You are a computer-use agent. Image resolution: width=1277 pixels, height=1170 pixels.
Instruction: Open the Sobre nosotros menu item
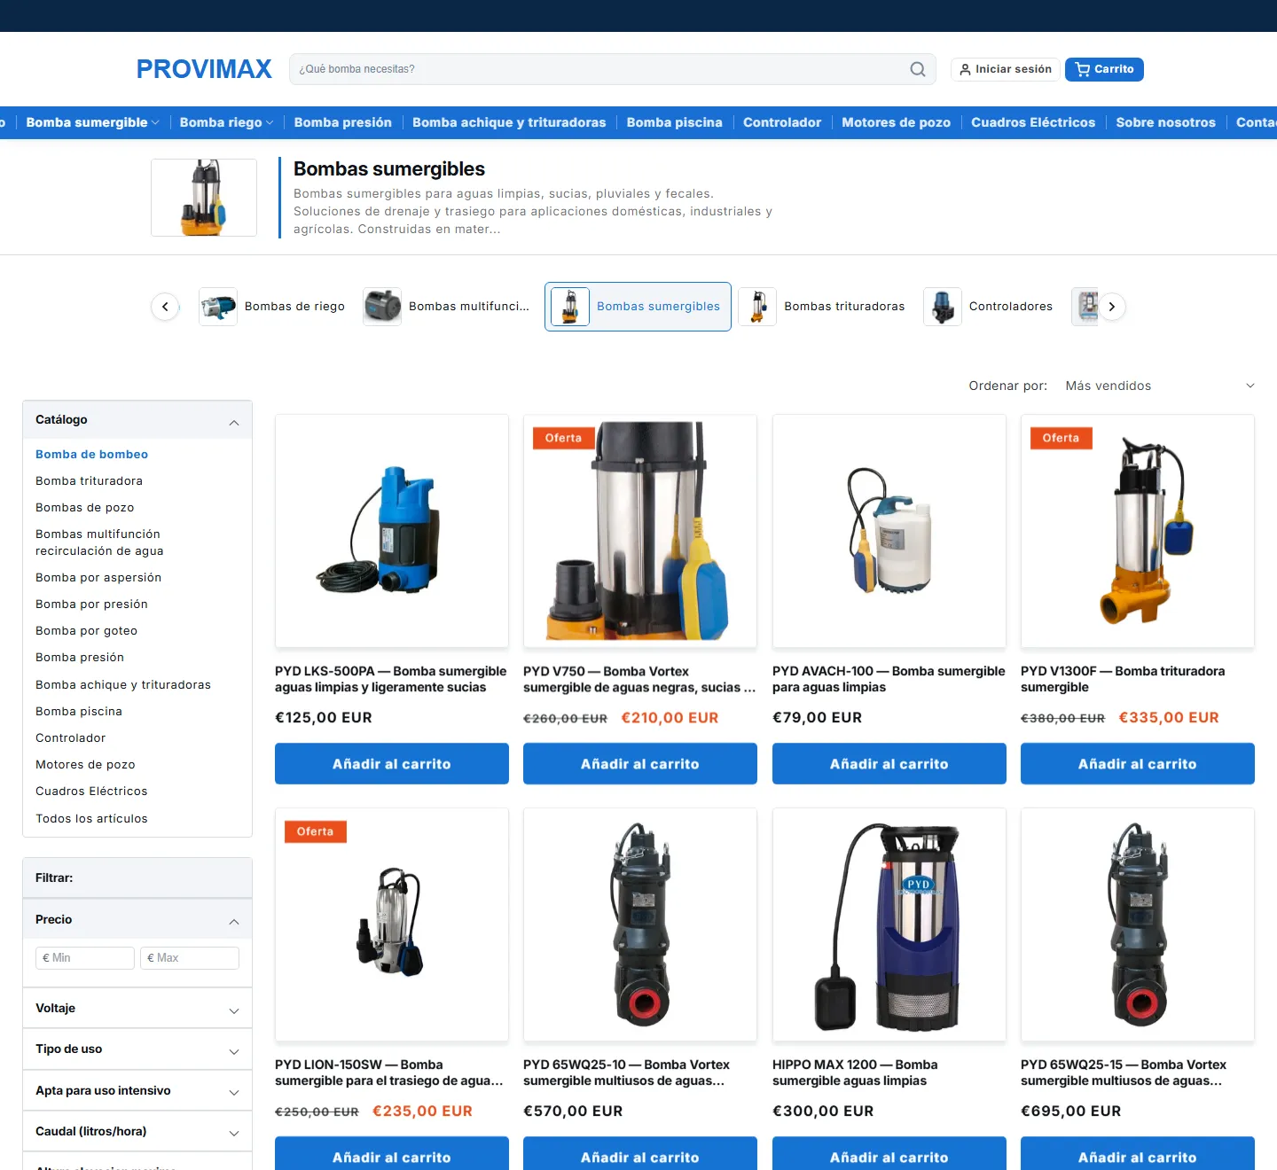[1165, 122]
